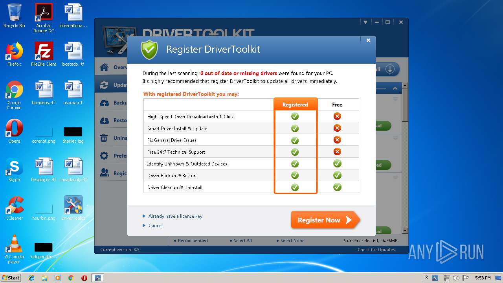Viewport: 503px width, 283px height.
Task: Click the green shield icon in dialog header
Action: [149, 50]
